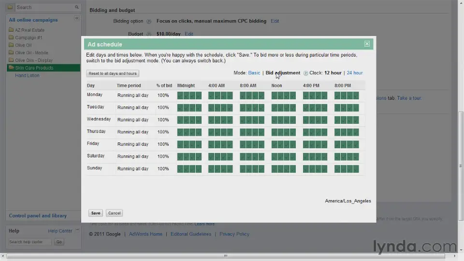Switch clock to 24 hour format
Screen dimensions: 464x261
354,73
